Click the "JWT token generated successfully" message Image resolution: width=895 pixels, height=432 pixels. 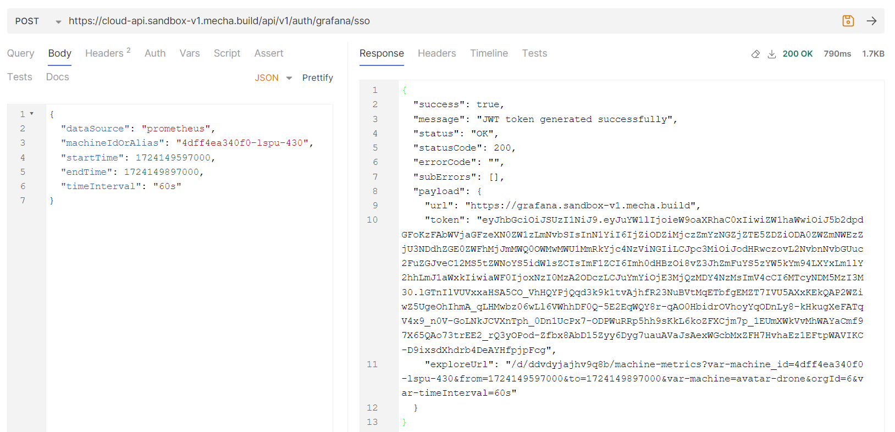[x=574, y=119]
